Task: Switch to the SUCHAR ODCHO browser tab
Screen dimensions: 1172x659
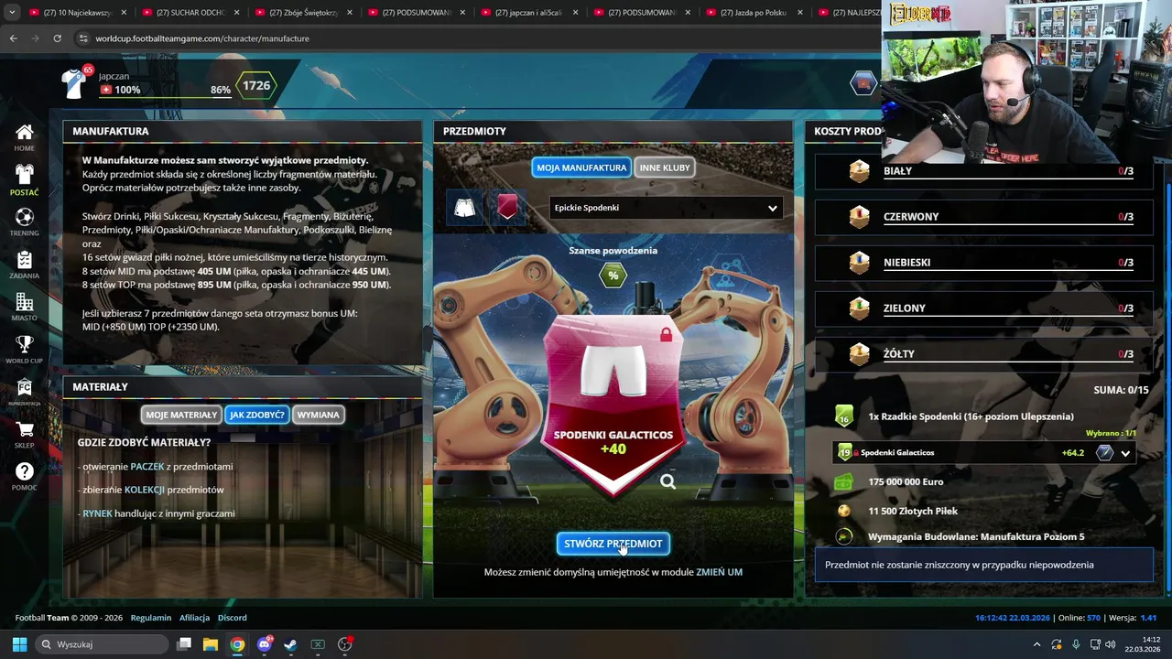Action: click(190, 13)
